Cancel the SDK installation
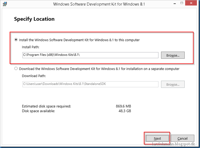Screen dimensions: 200x148 182,138
